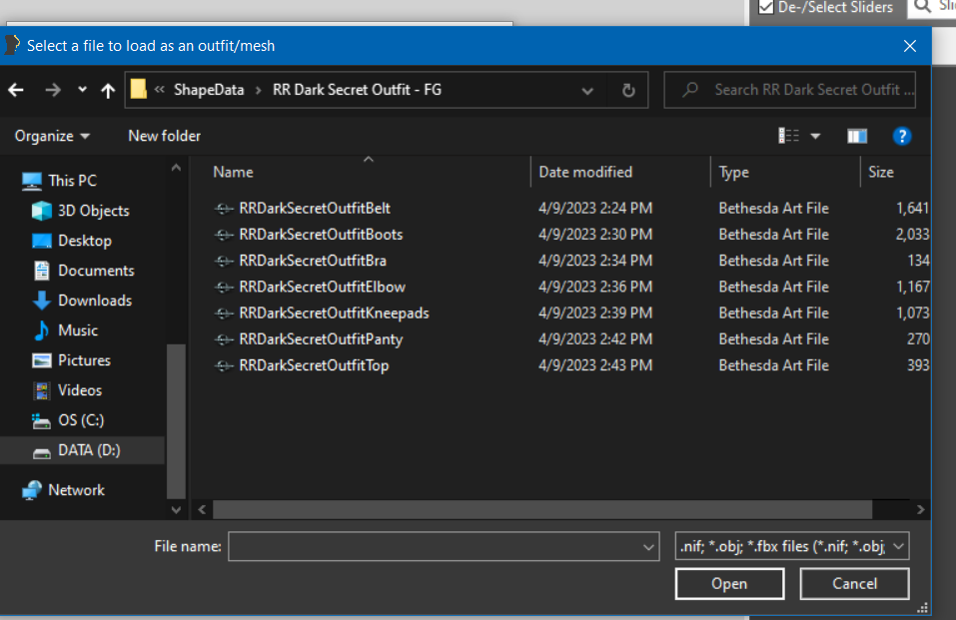The height and width of the screenshot is (620, 956).
Task: Select the RRDarkSecretOutfitKneepads file
Action: tap(334, 313)
